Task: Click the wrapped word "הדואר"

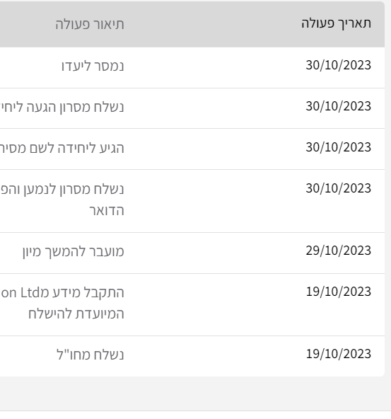Action: pyautogui.click(x=107, y=211)
